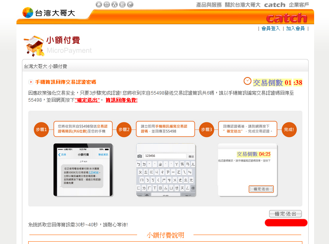Click the 台灣大哥大 小額付費 panel title
The width and height of the screenshot is (329, 244).
(x=45, y=66)
